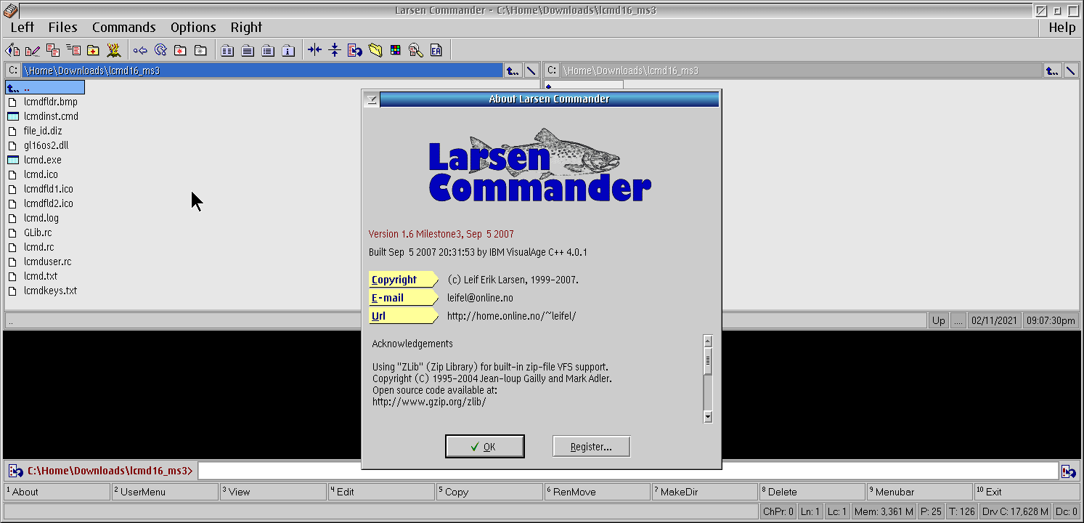Image resolution: width=1084 pixels, height=523 pixels.
Task: Click the F2 UserMenu function key button
Action: [165, 492]
